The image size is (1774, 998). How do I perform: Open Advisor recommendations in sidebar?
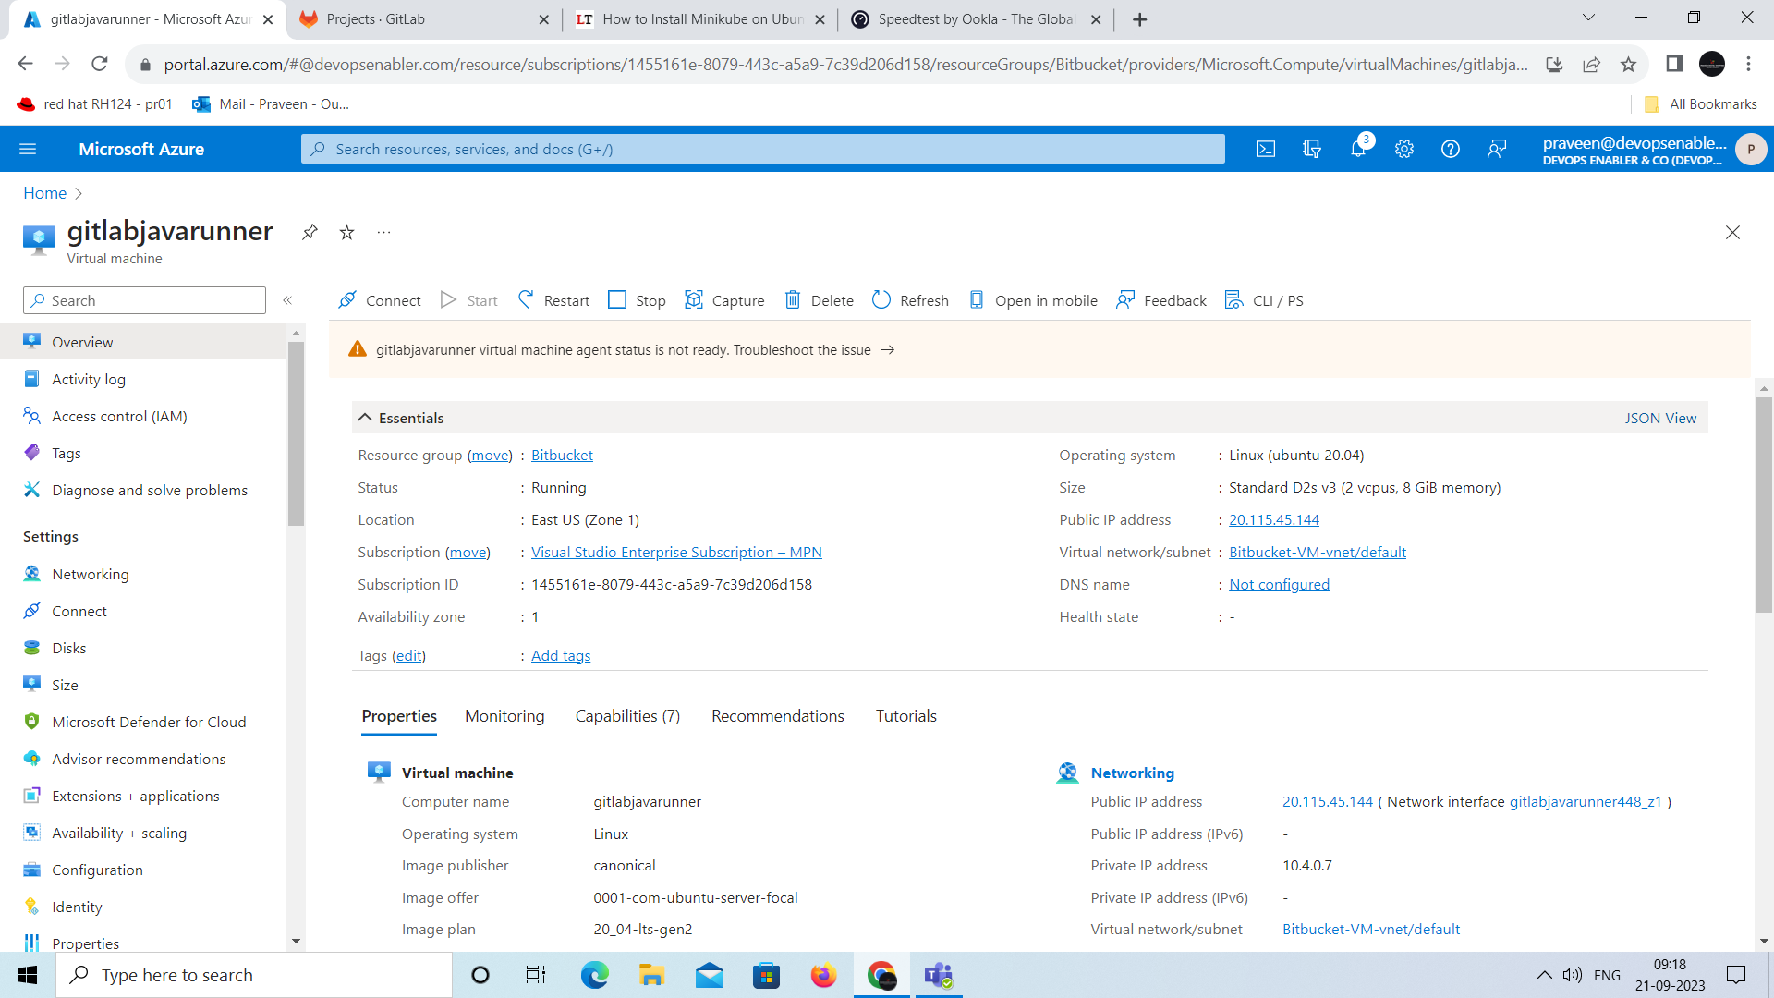pos(139,759)
